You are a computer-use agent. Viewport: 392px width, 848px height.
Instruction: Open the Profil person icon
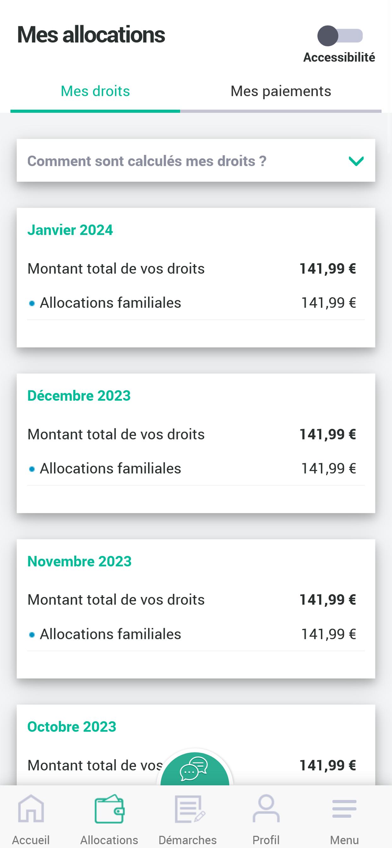click(266, 809)
